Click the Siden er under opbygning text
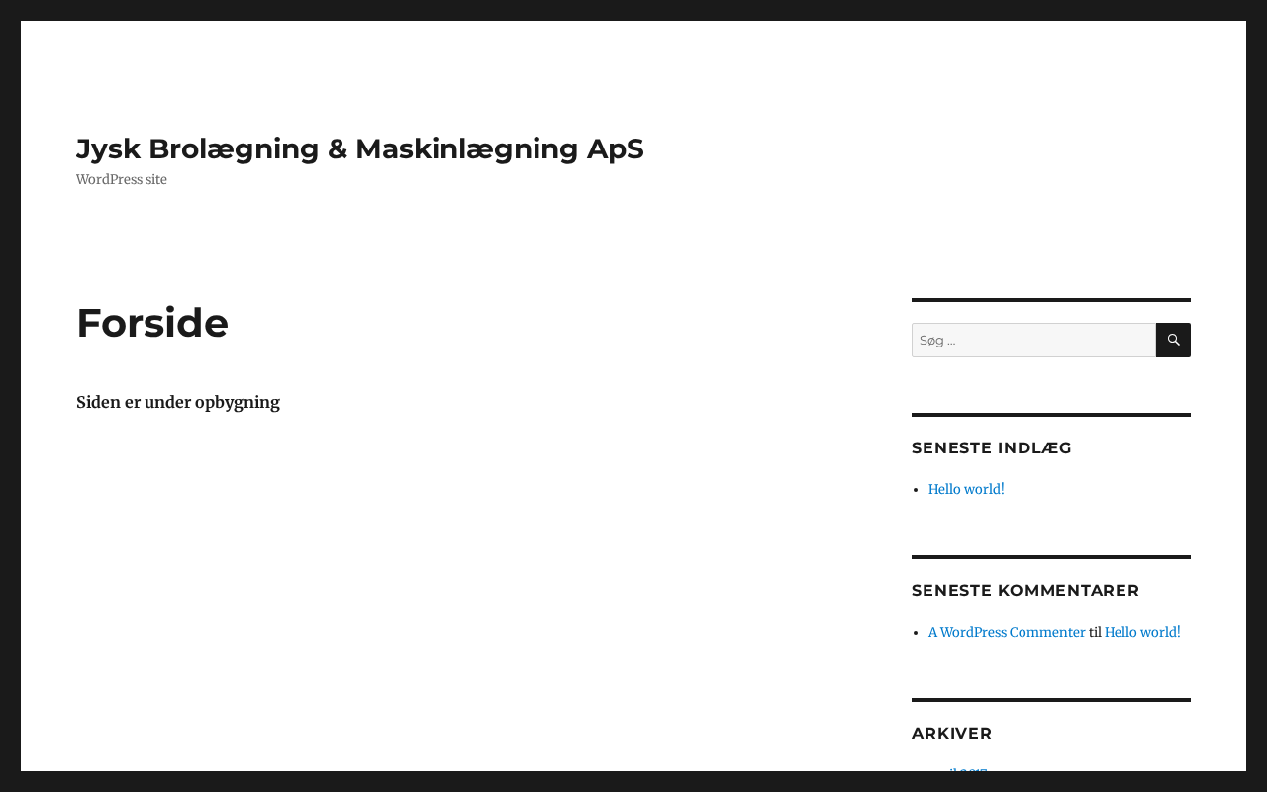 [178, 402]
